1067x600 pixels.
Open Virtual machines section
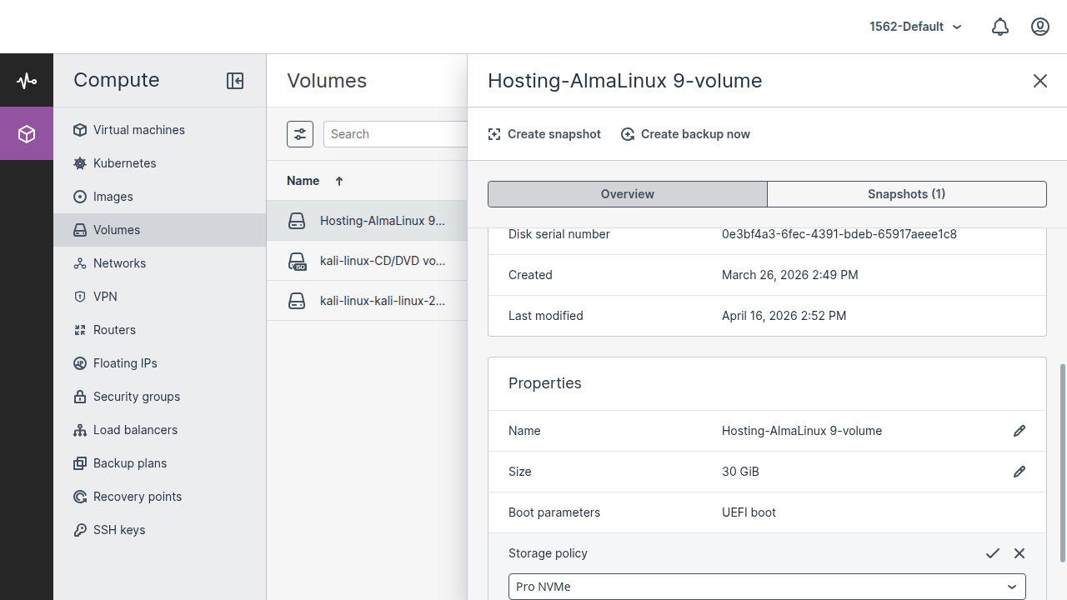point(159,130)
